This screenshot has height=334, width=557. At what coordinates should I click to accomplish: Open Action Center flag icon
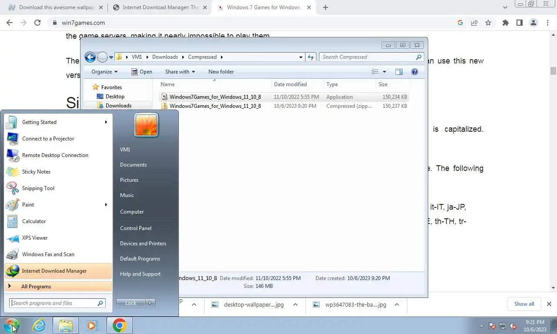[x=492, y=326]
